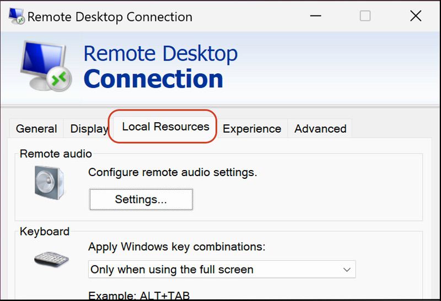
Task: Click the 'Example: ALT+TAB' text
Action: click(x=139, y=295)
